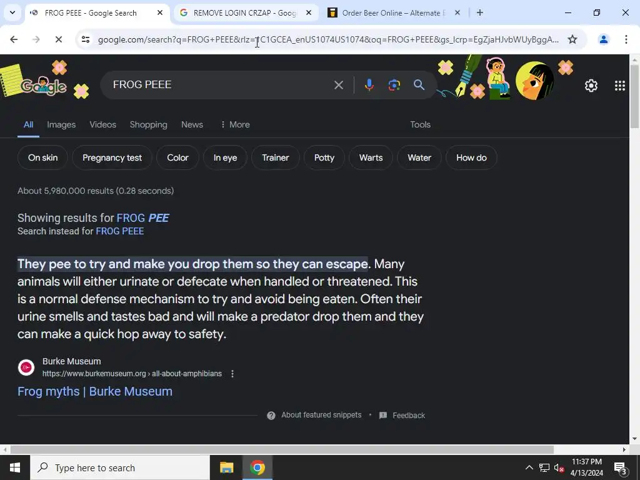Bookmark this page with star icon
Image resolution: width=640 pixels, height=480 pixels.
[x=572, y=39]
